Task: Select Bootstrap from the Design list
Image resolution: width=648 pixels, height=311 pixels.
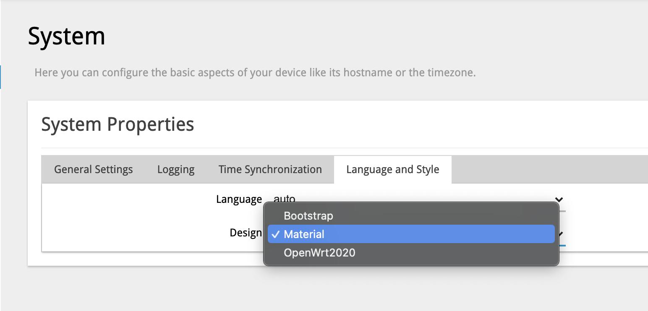Action: [x=308, y=216]
